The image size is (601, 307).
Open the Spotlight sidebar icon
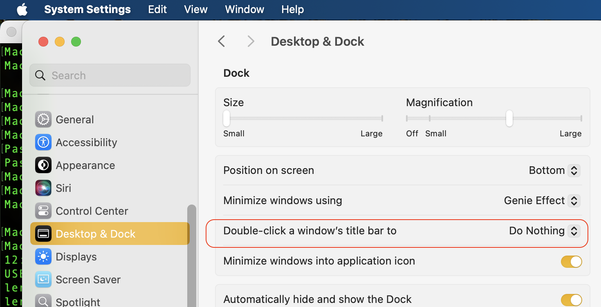[43, 301]
